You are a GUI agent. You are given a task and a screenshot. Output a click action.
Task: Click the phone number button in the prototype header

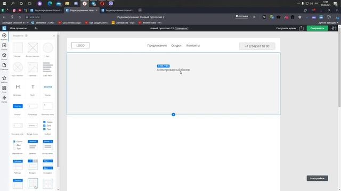257,46
